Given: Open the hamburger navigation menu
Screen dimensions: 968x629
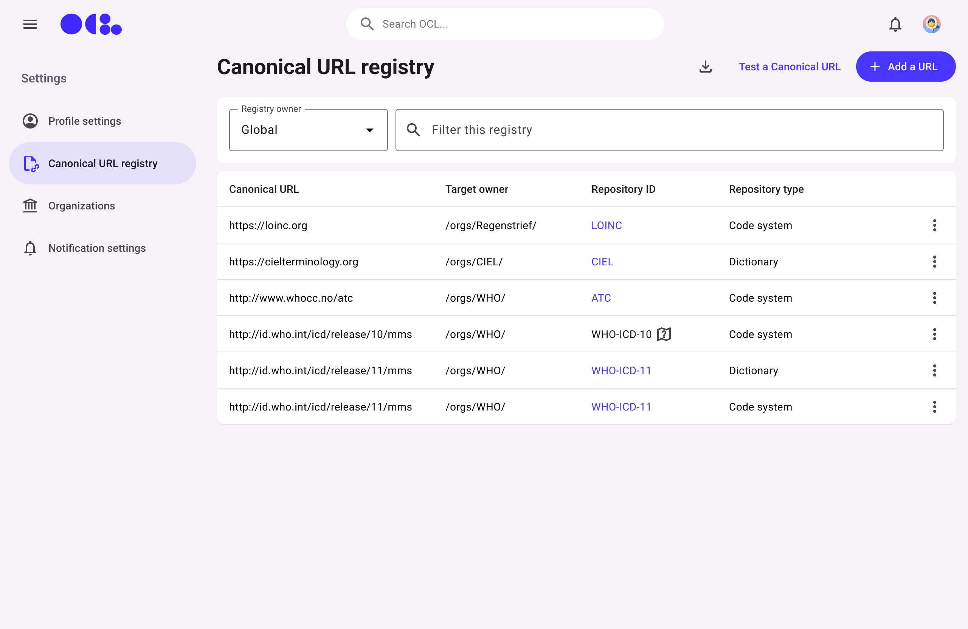Looking at the screenshot, I should click(30, 25).
